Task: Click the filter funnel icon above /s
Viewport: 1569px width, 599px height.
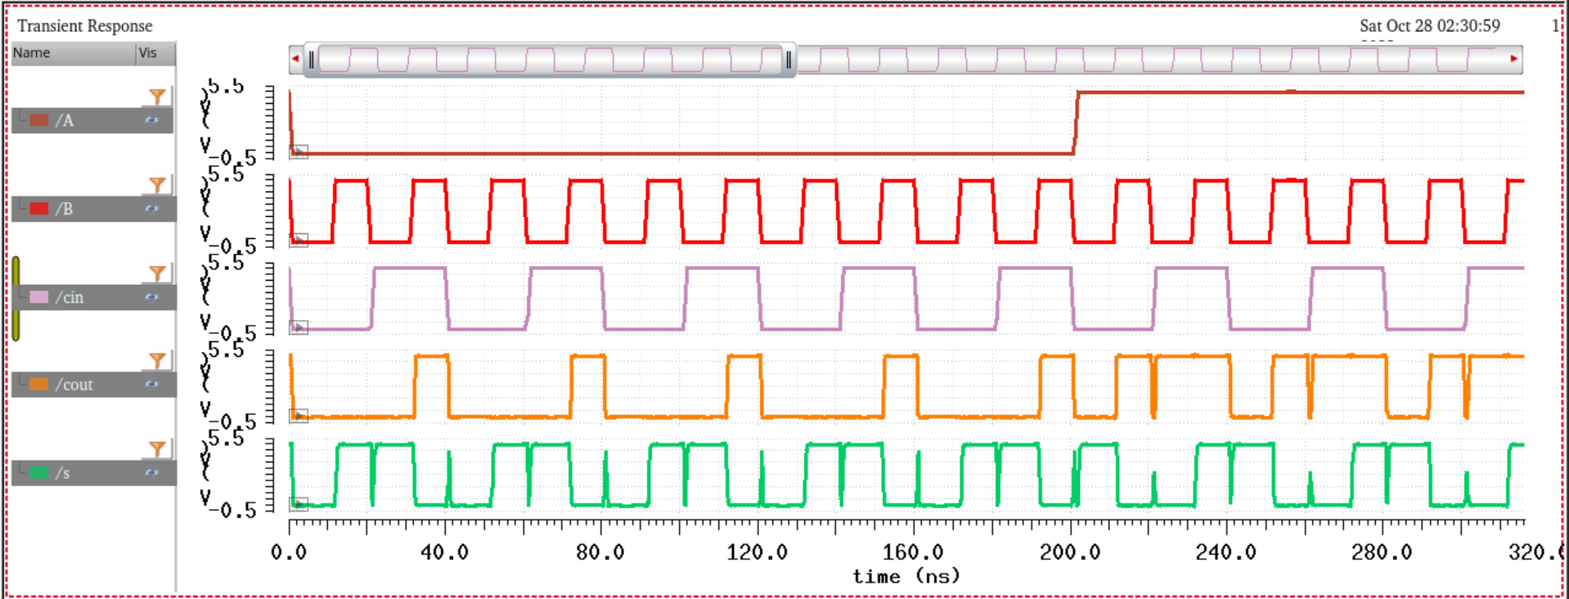Action: pyautogui.click(x=157, y=449)
